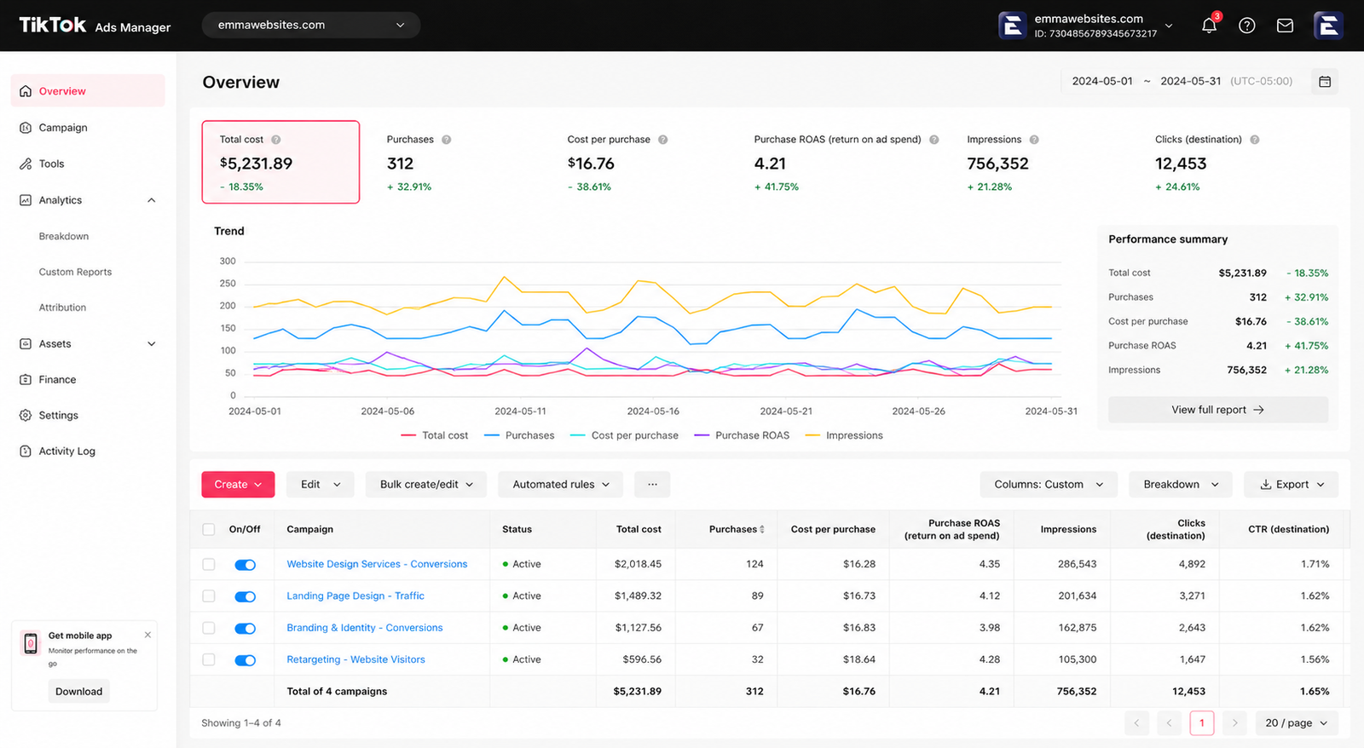The height and width of the screenshot is (748, 1364).
Task: Toggle select-all checkbox in table header
Action: (209, 530)
